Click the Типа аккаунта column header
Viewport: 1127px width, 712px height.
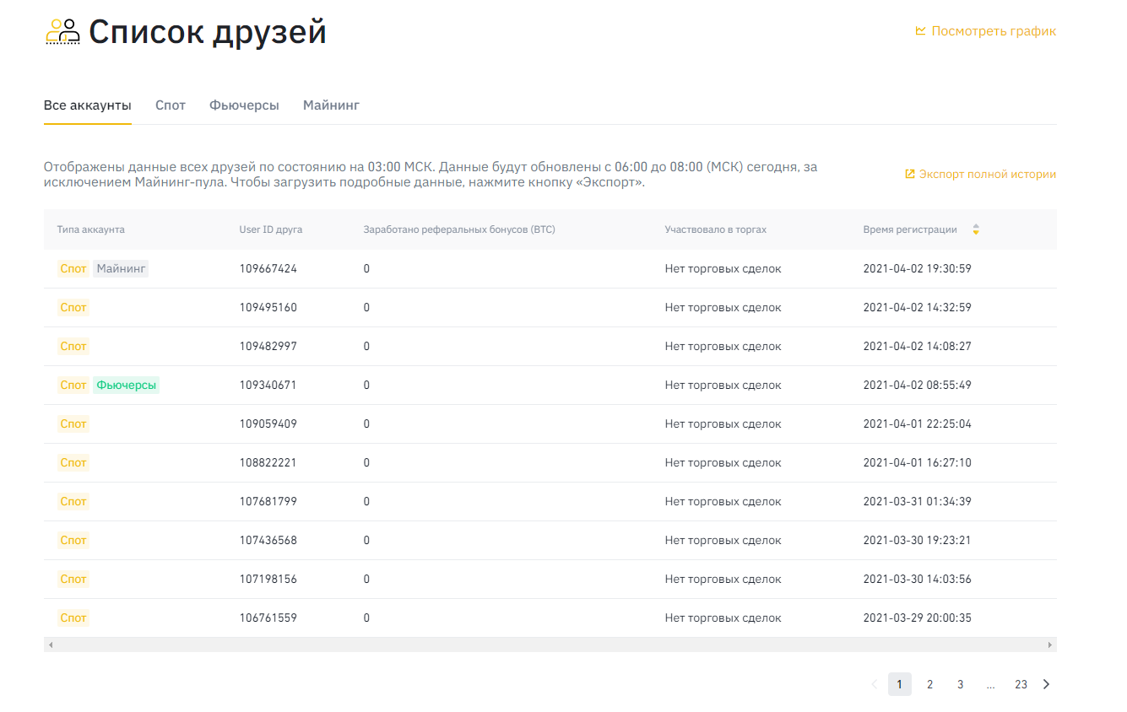pyautogui.click(x=91, y=229)
